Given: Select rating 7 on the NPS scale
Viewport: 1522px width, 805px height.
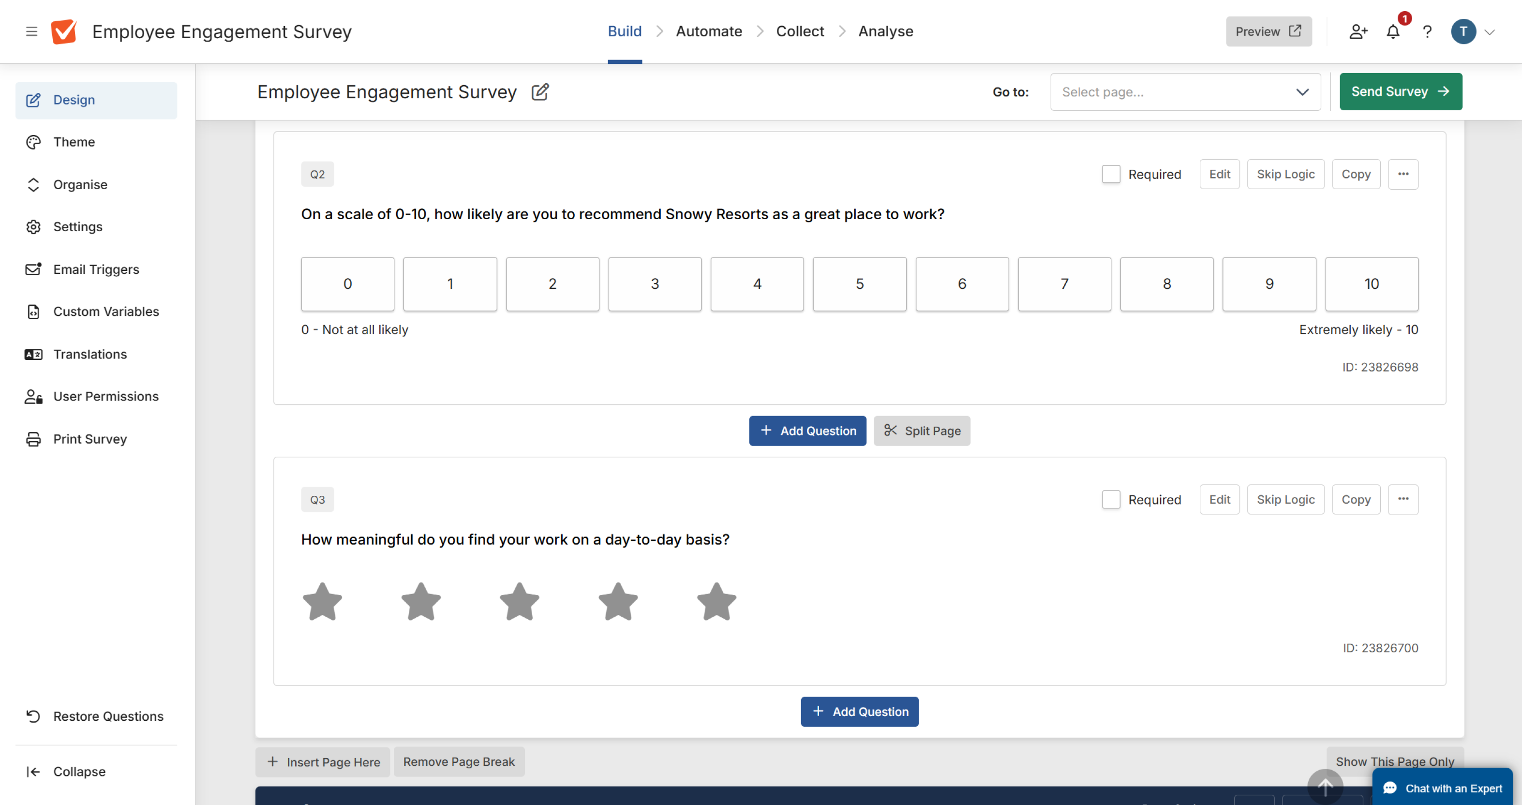Looking at the screenshot, I should (1064, 284).
